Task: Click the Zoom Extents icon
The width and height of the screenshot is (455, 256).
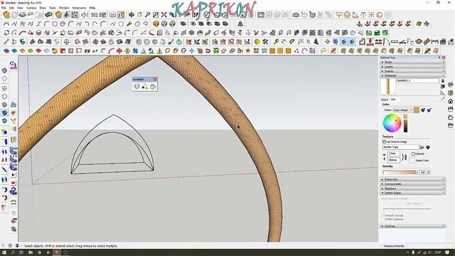Action: tap(164, 14)
